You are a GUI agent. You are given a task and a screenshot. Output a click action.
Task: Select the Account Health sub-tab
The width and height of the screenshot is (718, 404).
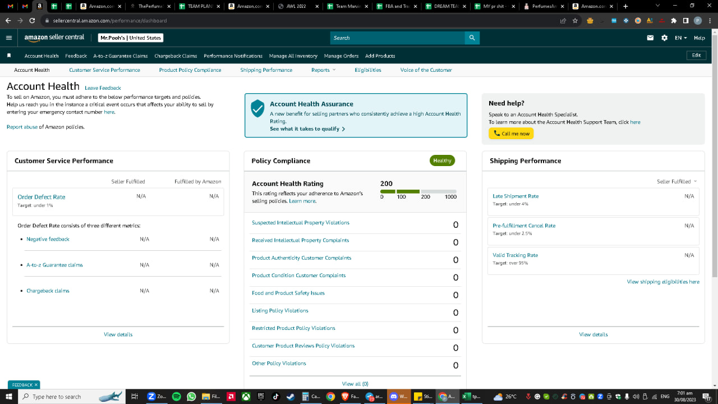tap(32, 70)
